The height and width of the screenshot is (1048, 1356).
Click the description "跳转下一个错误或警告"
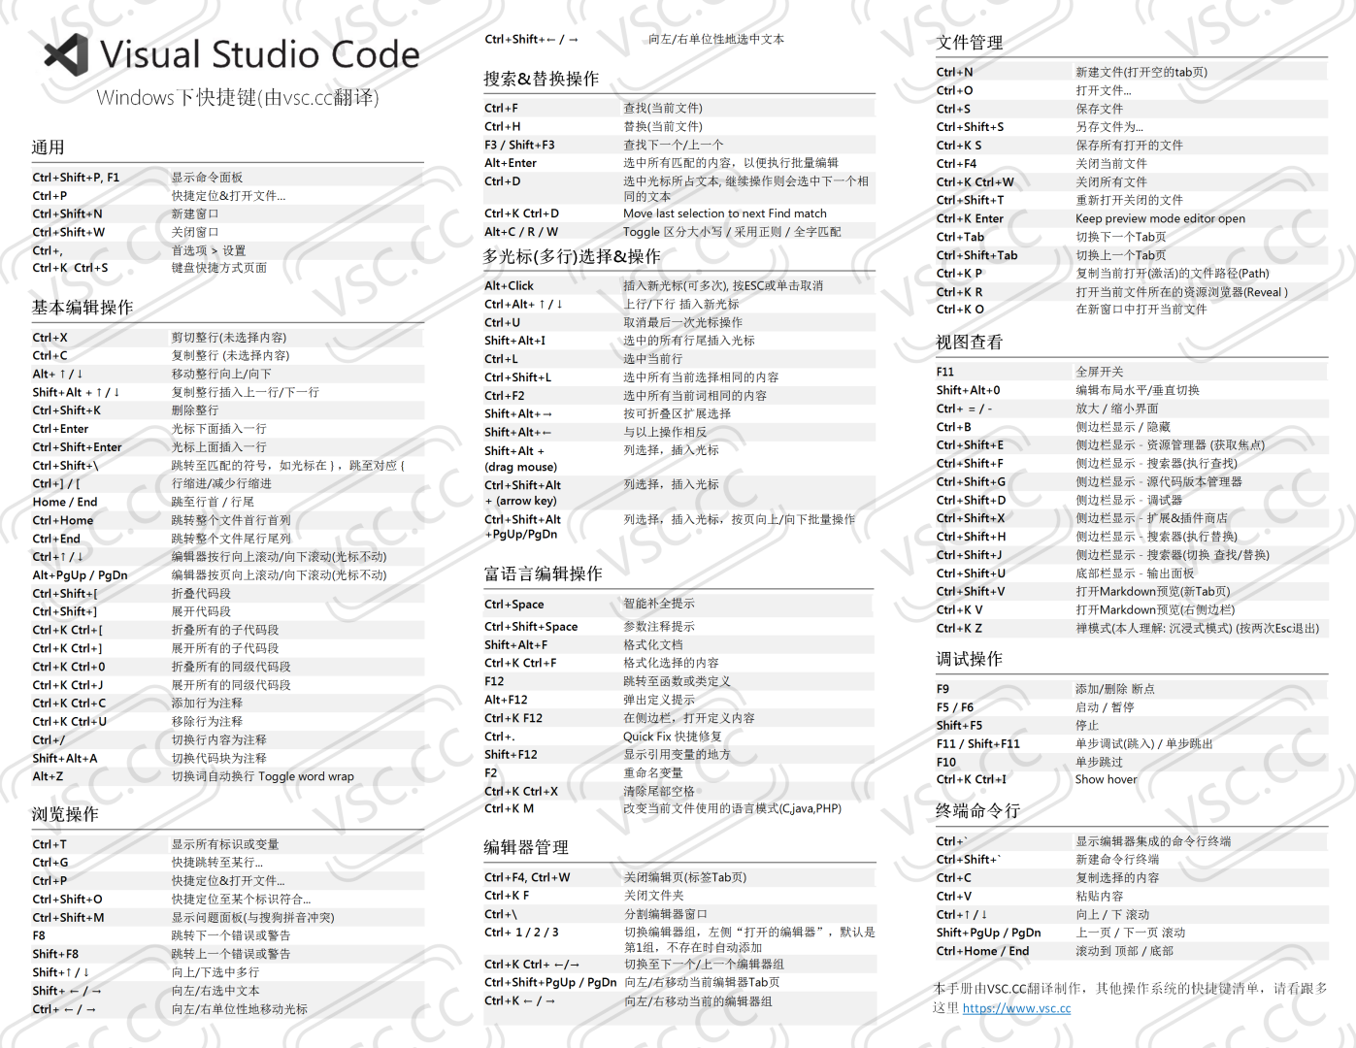click(231, 935)
